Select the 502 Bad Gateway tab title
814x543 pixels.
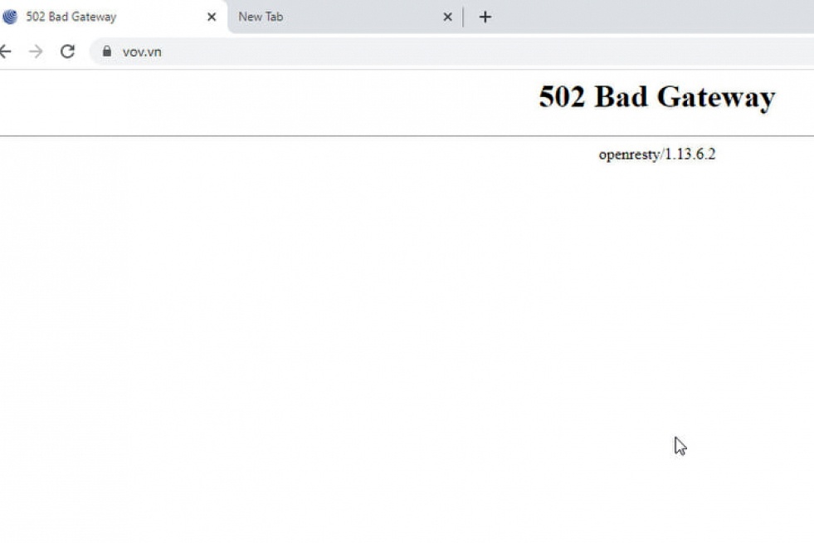(71, 17)
